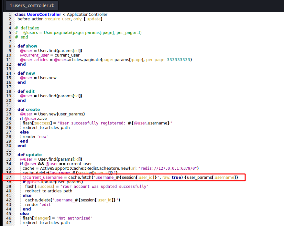284x226 pixels.
Task: Click '@user = User.new' on line 15
Action: (x=38, y=78)
